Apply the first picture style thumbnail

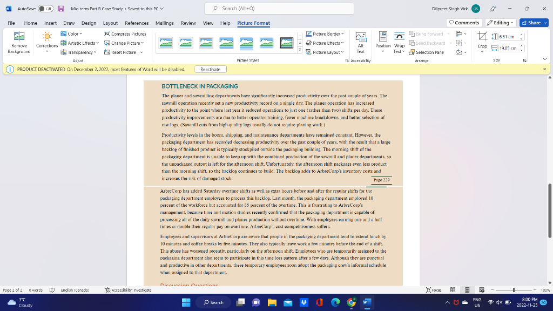(166, 43)
